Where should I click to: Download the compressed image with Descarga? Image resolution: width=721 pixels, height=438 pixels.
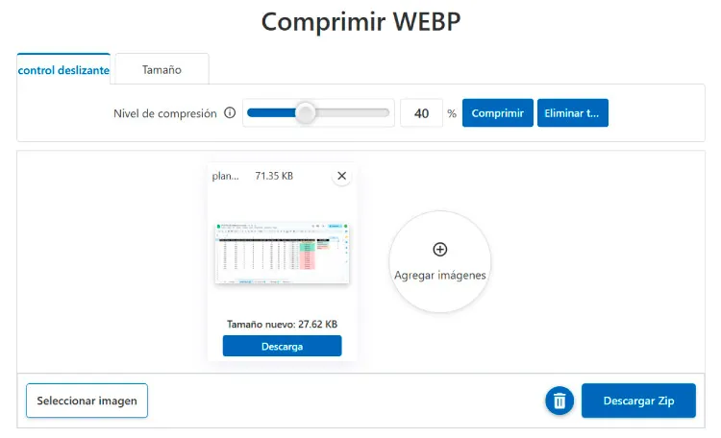click(x=282, y=346)
